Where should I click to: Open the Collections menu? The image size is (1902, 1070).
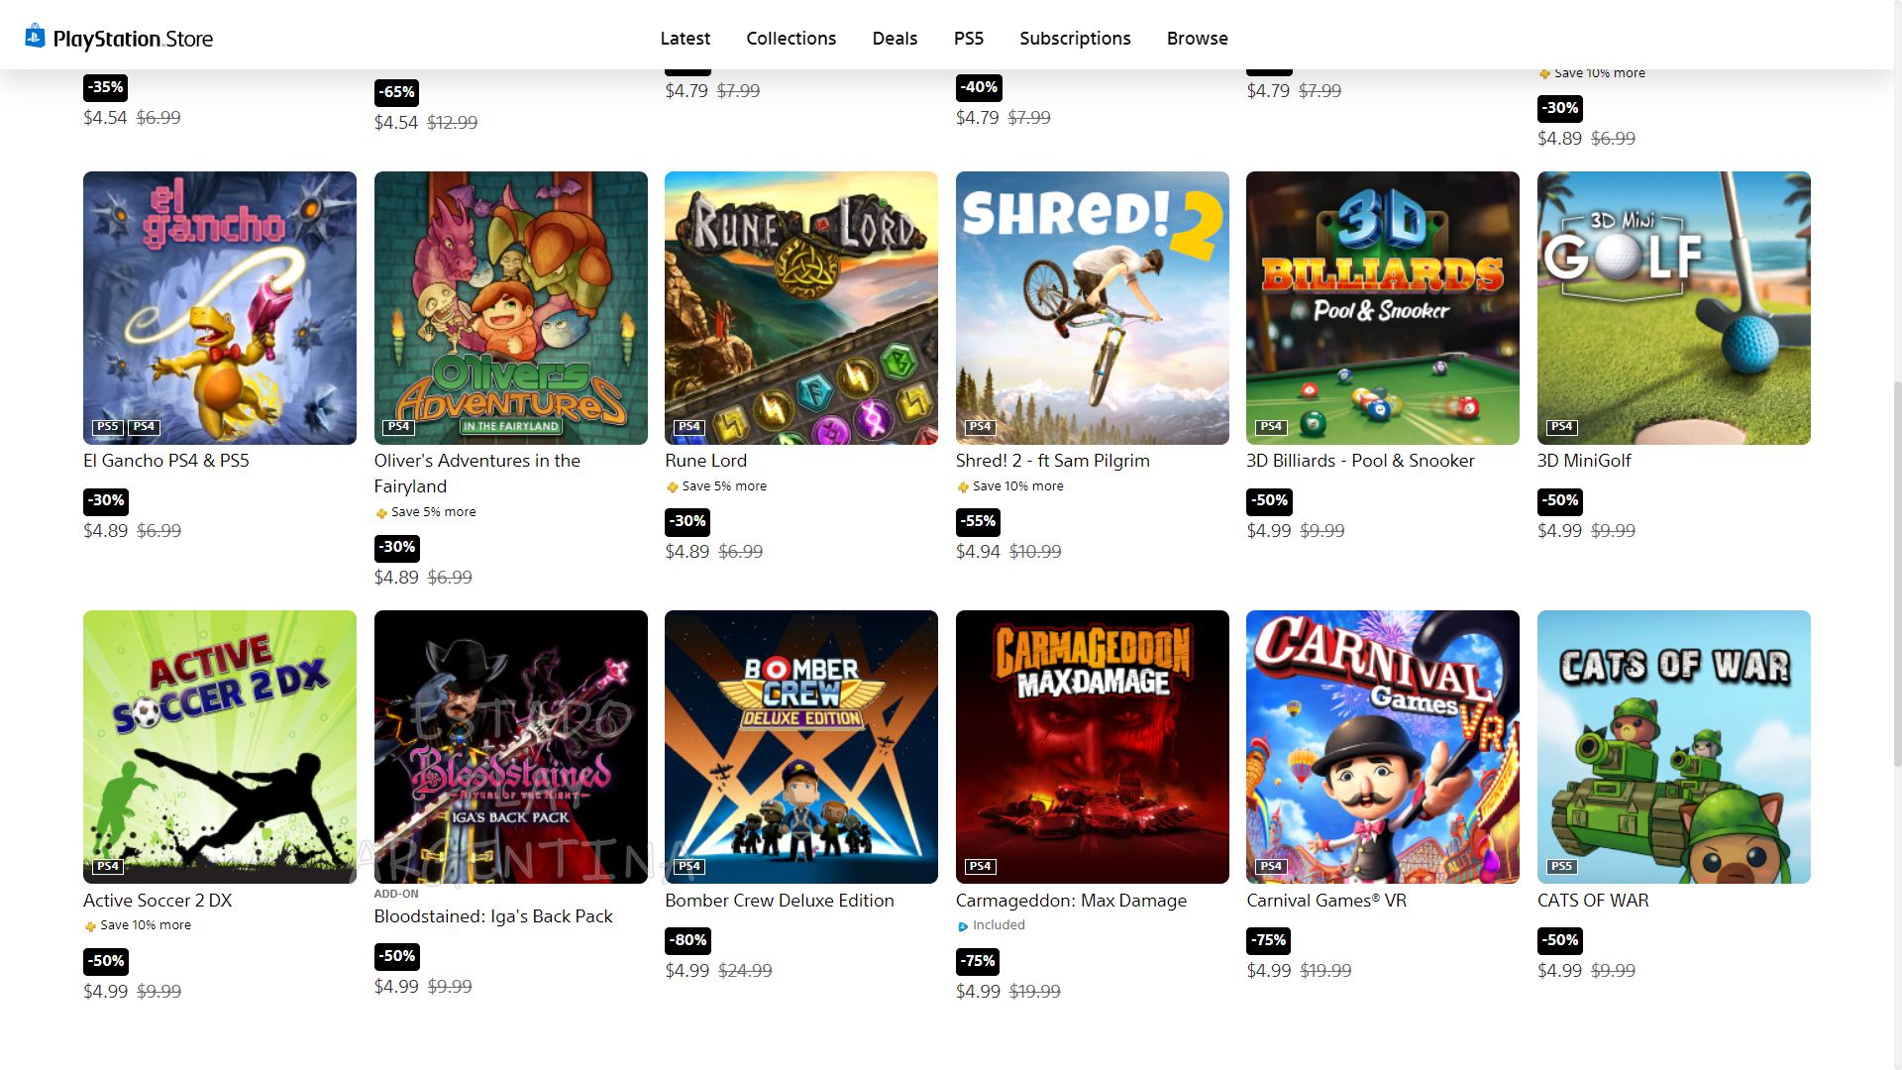(792, 38)
